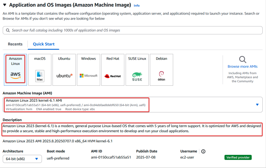The width and height of the screenshot is (266, 168).
Task: Click the AMI ID ami-0150ccaf51ab55a51 value
Action: 111,157
